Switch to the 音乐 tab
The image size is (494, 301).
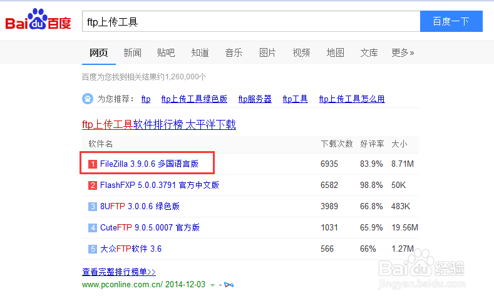tap(234, 52)
